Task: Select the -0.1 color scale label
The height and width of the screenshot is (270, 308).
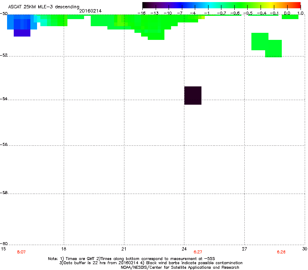Action: 274,13
